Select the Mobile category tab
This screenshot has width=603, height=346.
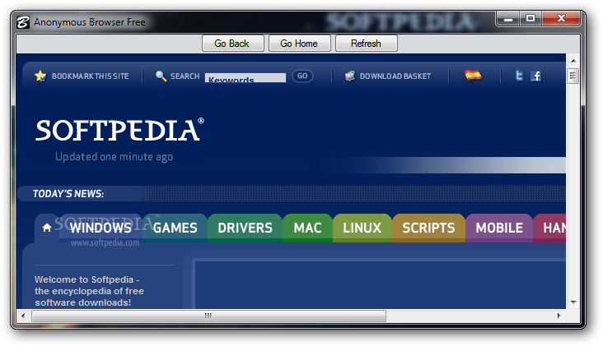(499, 228)
